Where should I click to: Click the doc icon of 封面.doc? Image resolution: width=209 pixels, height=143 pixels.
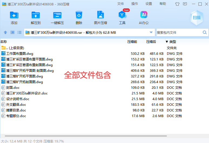(x=3, y=87)
